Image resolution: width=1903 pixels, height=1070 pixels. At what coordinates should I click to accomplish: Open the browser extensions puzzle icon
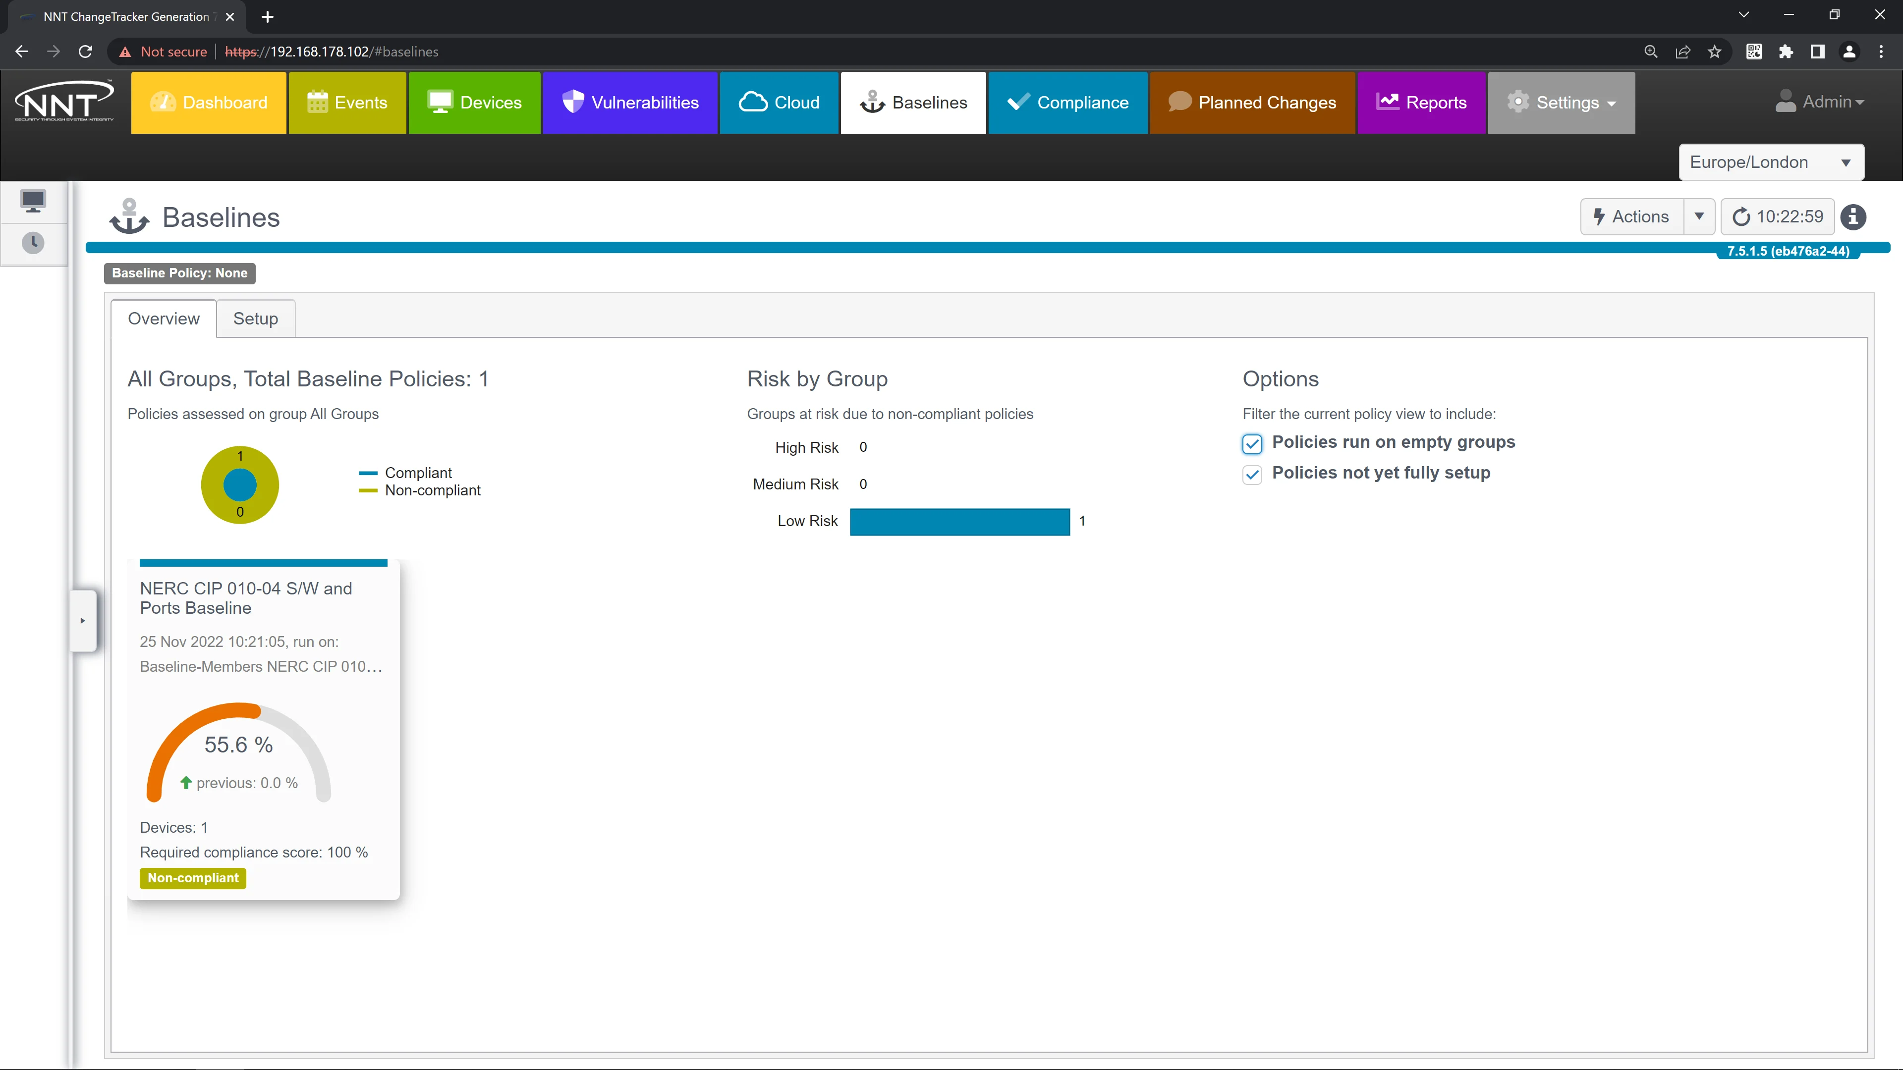(1786, 52)
